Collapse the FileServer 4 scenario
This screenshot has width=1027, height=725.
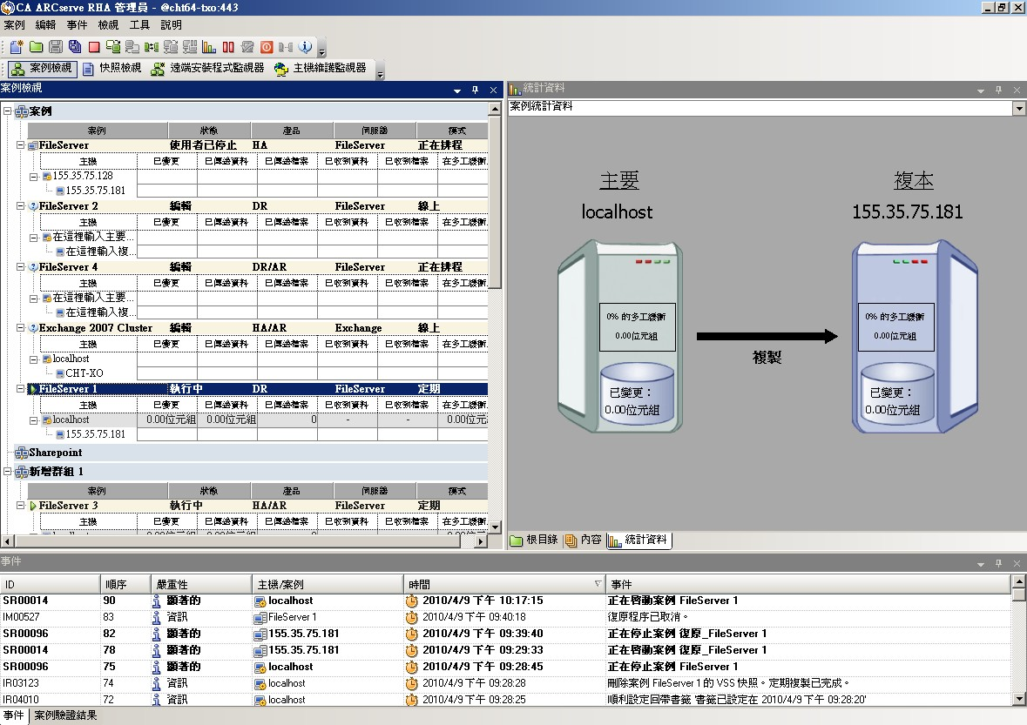[20, 267]
